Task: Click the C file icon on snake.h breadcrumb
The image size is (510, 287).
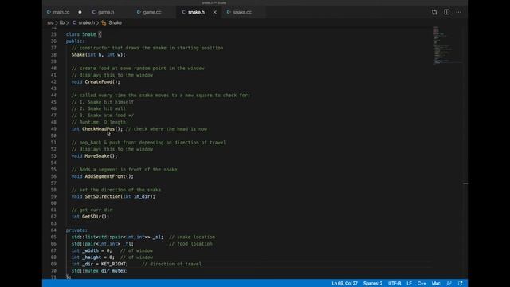Action: [74, 22]
